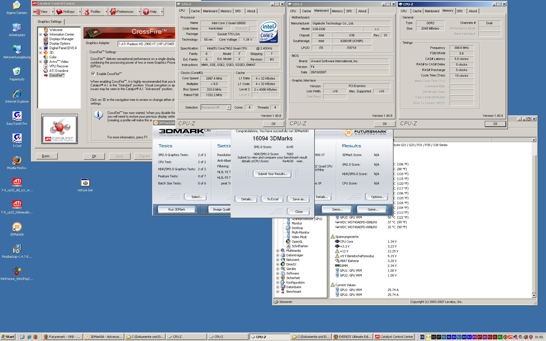Viewport: 546px width, 341px height.
Task: Expand Netzwerk node in EVEREST tree
Action: (x=278, y=260)
